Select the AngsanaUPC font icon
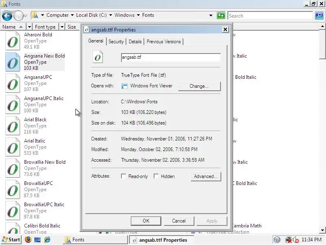This screenshot has width=326, height=245. 13,83
